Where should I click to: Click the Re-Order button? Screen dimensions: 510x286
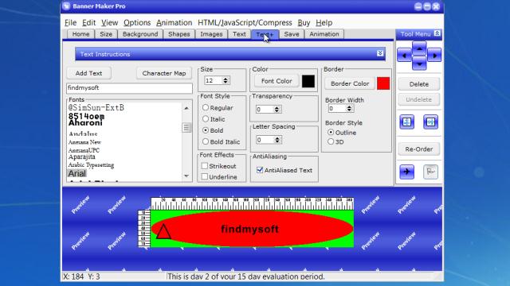419,149
